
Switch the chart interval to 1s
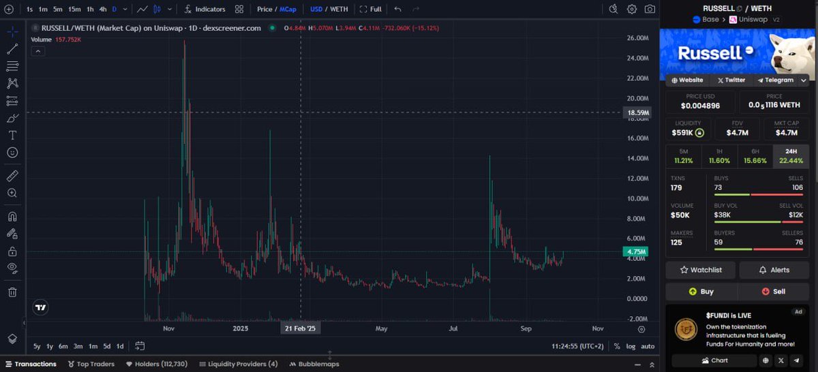pos(29,10)
